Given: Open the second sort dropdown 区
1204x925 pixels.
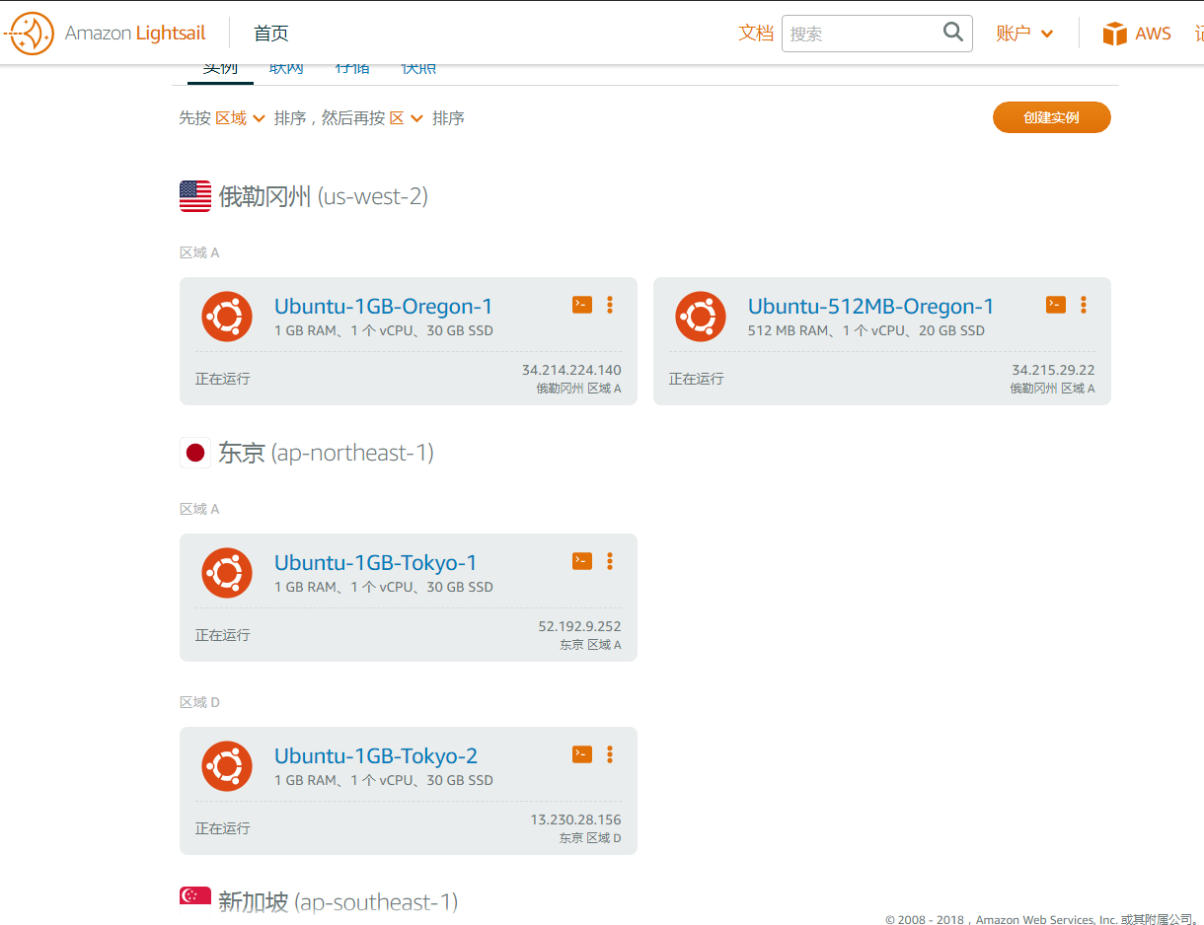Looking at the screenshot, I should 406,118.
